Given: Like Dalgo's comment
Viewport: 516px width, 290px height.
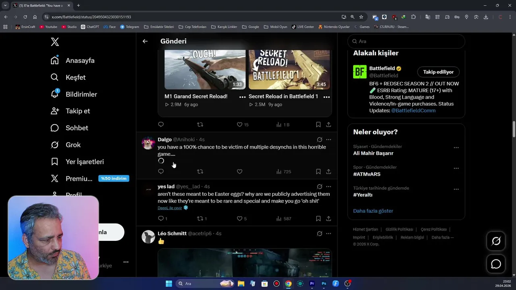Looking at the screenshot, I should point(239,172).
